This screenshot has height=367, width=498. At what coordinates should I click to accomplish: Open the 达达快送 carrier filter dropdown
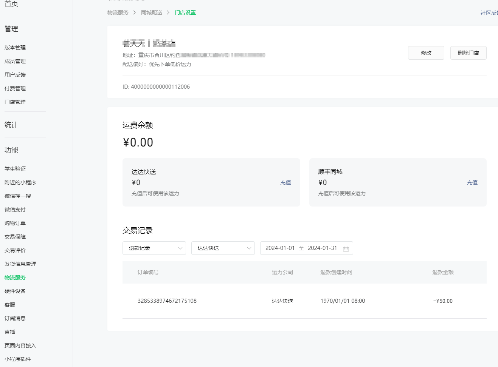click(223, 248)
